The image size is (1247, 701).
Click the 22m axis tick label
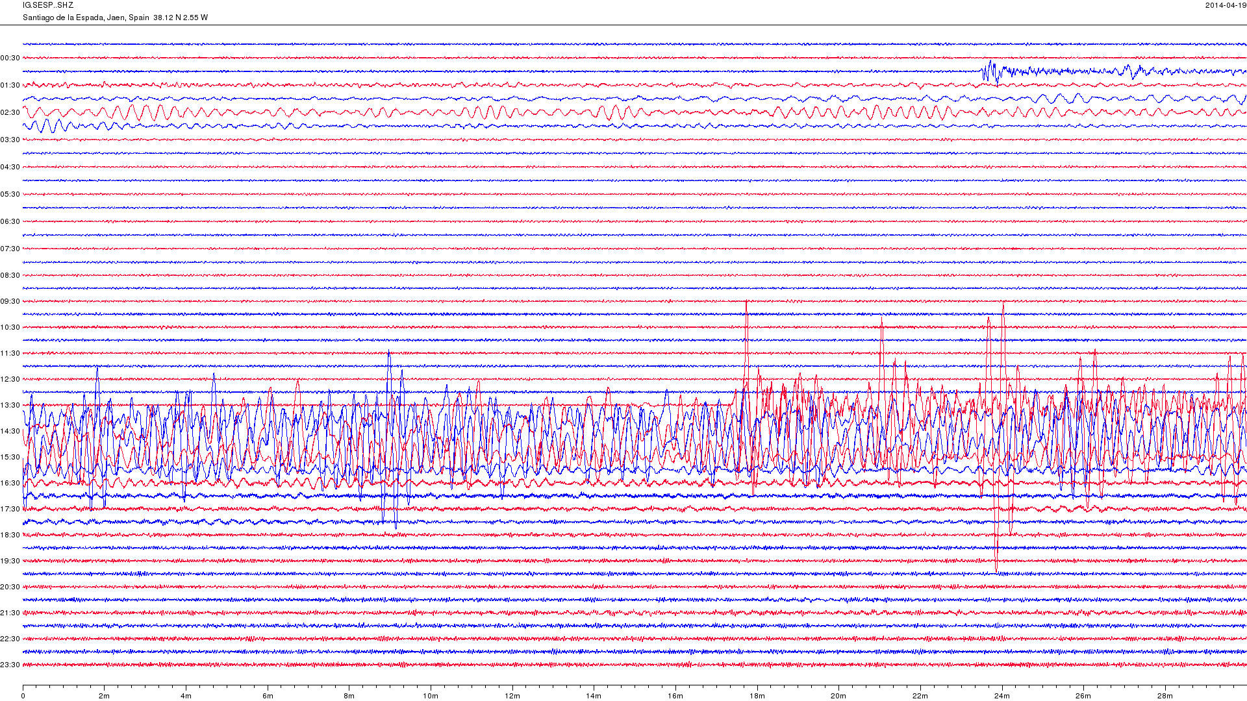click(x=920, y=696)
